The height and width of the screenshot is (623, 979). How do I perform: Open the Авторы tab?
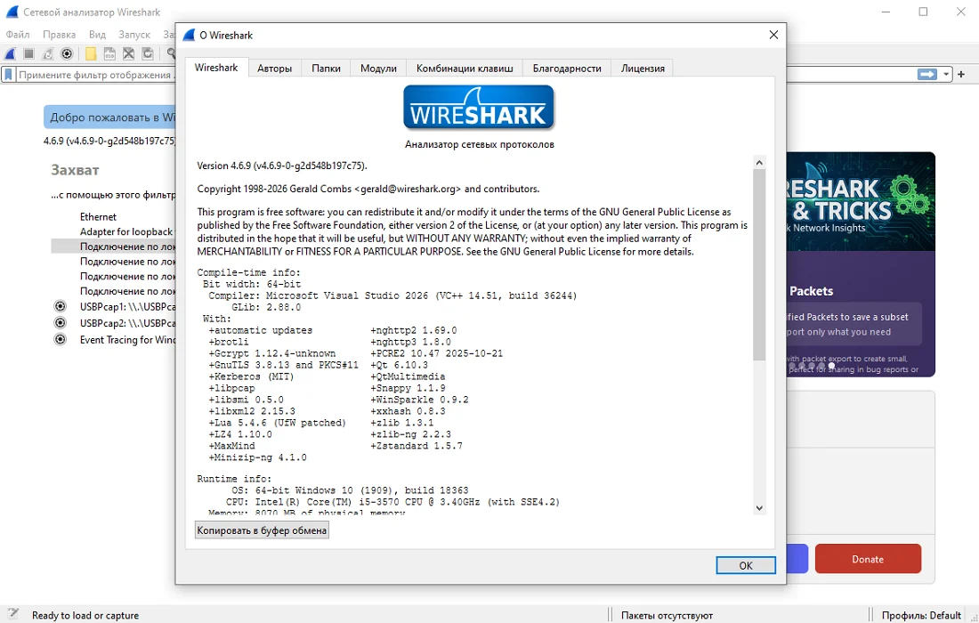pos(275,68)
